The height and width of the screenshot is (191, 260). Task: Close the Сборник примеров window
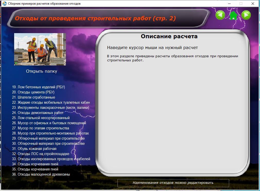pyautogui.click(x=253, y=4)
